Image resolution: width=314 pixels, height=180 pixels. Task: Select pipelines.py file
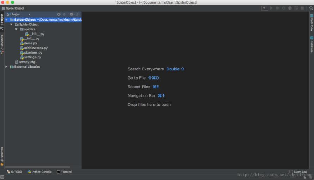(x=31, y=52)
